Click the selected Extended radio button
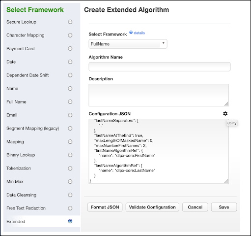The height and width of the screenshot is (236, 251). 70,221
